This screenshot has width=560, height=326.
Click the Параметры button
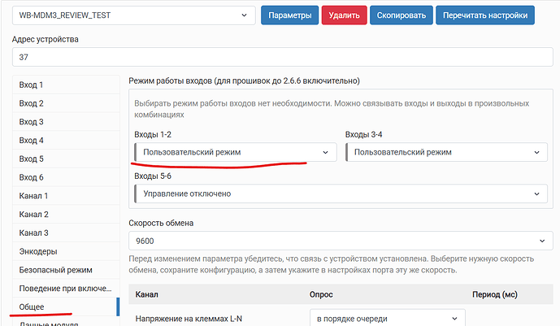(289, 15)
